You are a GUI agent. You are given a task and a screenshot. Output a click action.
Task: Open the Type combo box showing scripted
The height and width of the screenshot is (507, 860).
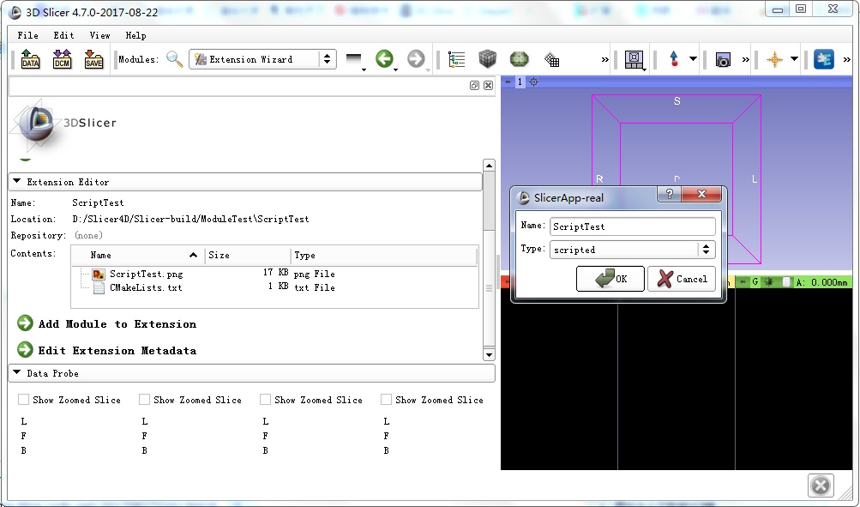[x=633, y=250]
